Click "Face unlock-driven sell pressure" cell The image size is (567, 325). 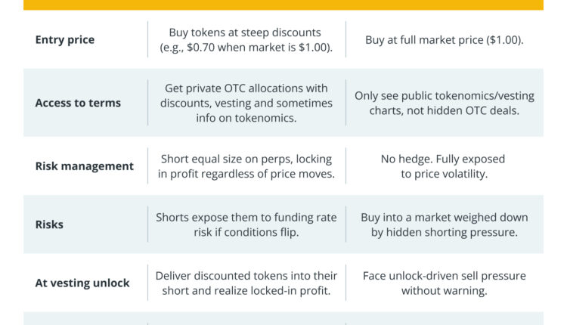click(x=445, y=276)
